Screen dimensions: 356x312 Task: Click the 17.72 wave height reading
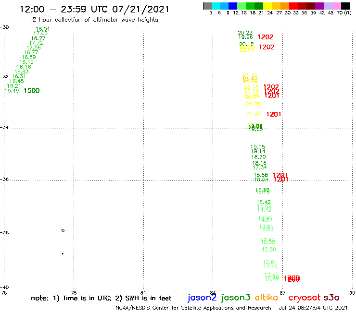coord(36,43)
